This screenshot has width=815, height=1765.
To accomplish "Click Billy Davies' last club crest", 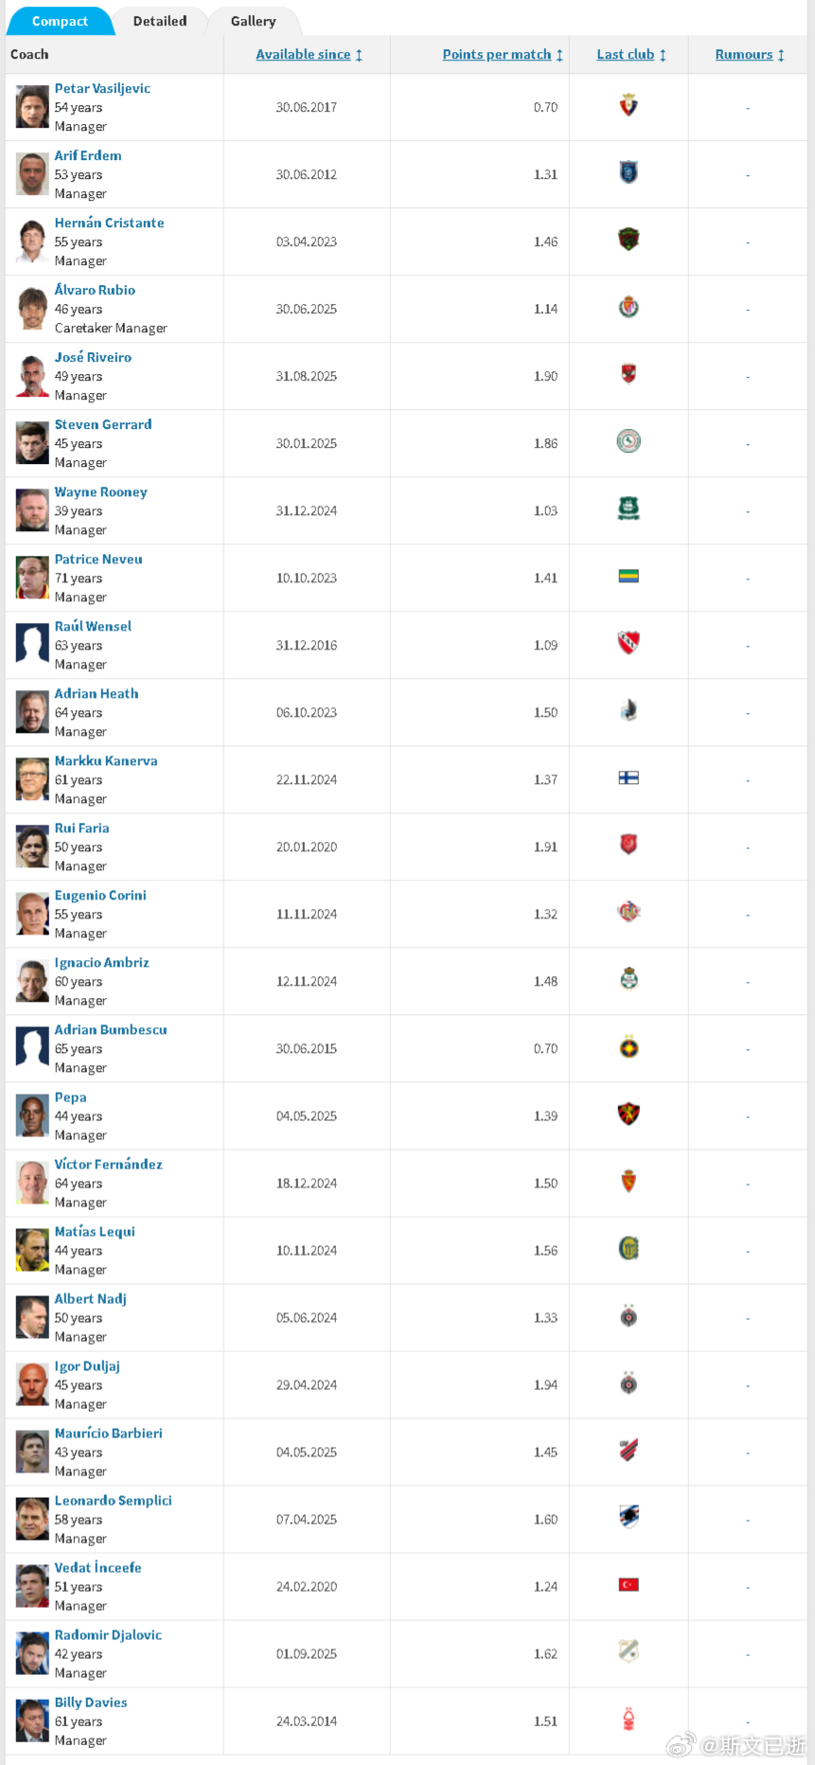I will [x=629, y=1719].
